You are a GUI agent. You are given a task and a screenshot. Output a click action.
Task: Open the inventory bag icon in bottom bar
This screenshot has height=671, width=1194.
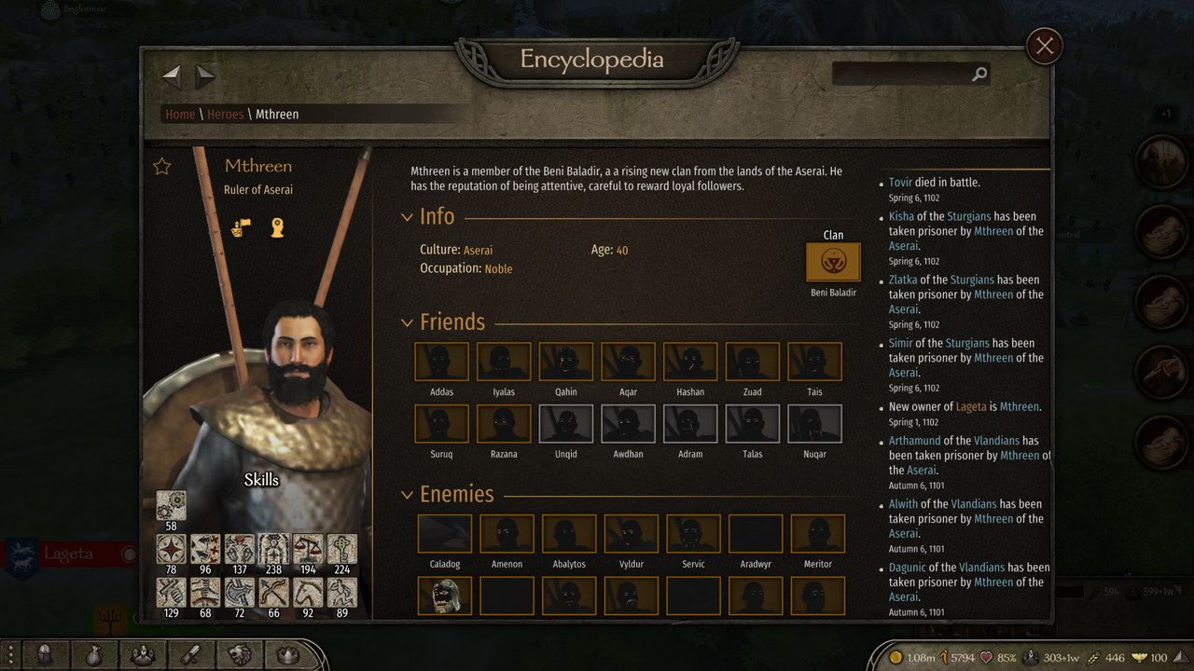[x=92, y=654]
